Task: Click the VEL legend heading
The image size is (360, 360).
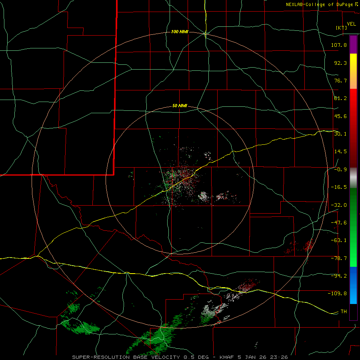Action: tap(352, 24)
